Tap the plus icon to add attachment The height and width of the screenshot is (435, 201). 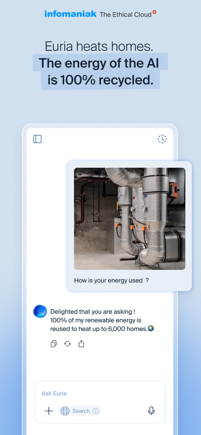coord(49,411)
